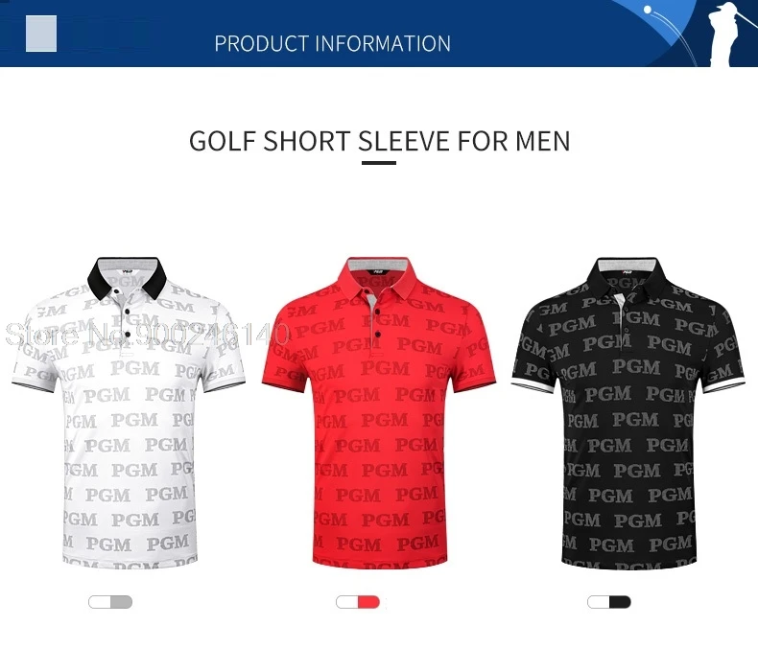Select the white and grey color swatch

[x=110, y=602]
